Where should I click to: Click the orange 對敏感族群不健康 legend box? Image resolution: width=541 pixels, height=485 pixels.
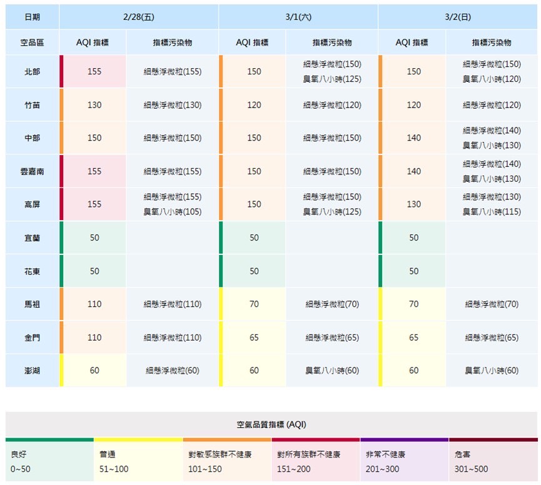227,460
